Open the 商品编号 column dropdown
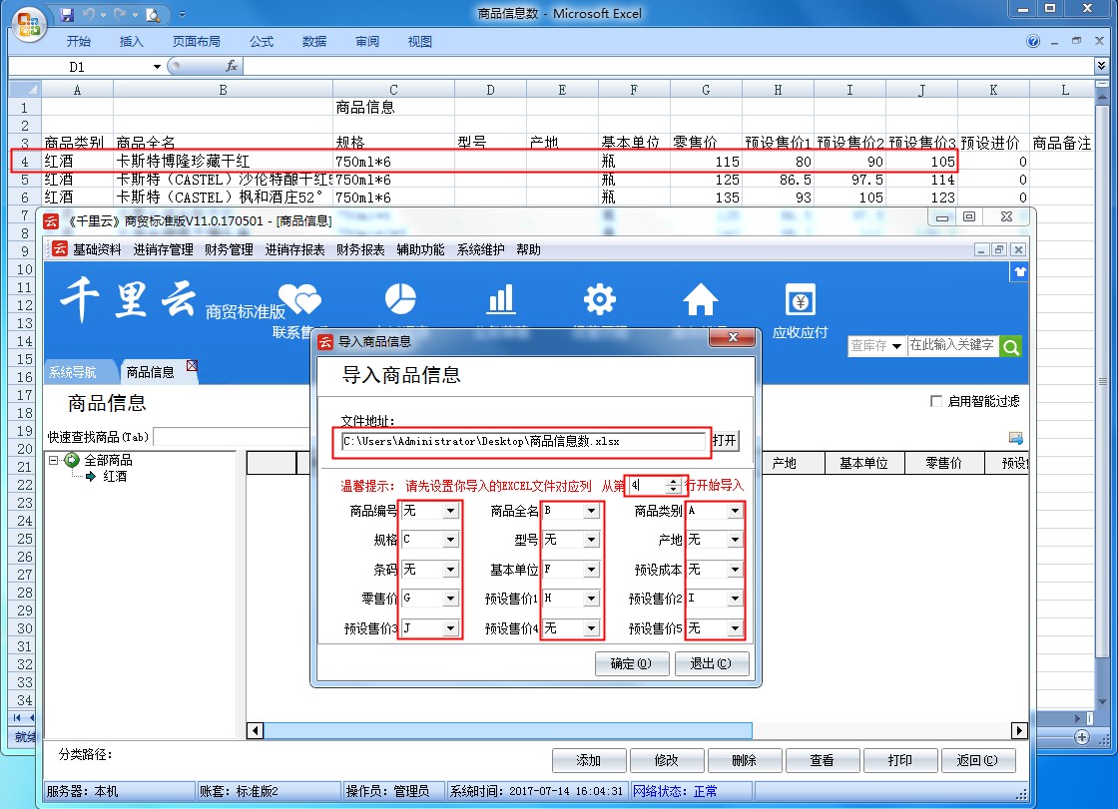The width and height of the screenshot is (1118, 809). click(x=450, y=511)
